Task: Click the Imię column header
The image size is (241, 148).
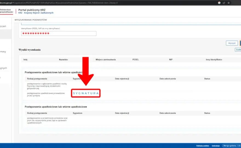Action: tap(25, 59)
